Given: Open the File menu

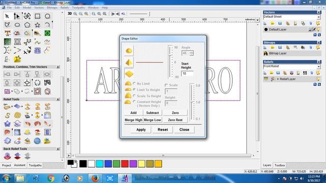Looking at the screenshot, I should pos(9,8).
